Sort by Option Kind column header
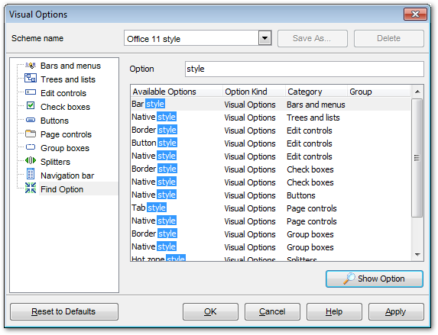Viewport: 438px width, 335px height. 255,92
